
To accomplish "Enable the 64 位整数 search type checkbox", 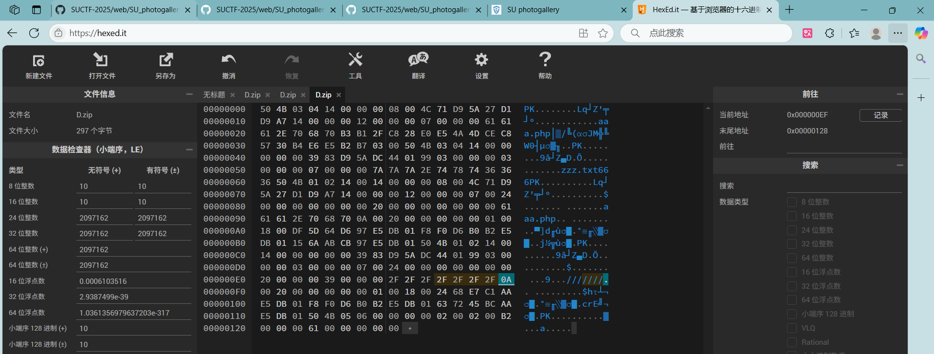I will tap(792, 258).
